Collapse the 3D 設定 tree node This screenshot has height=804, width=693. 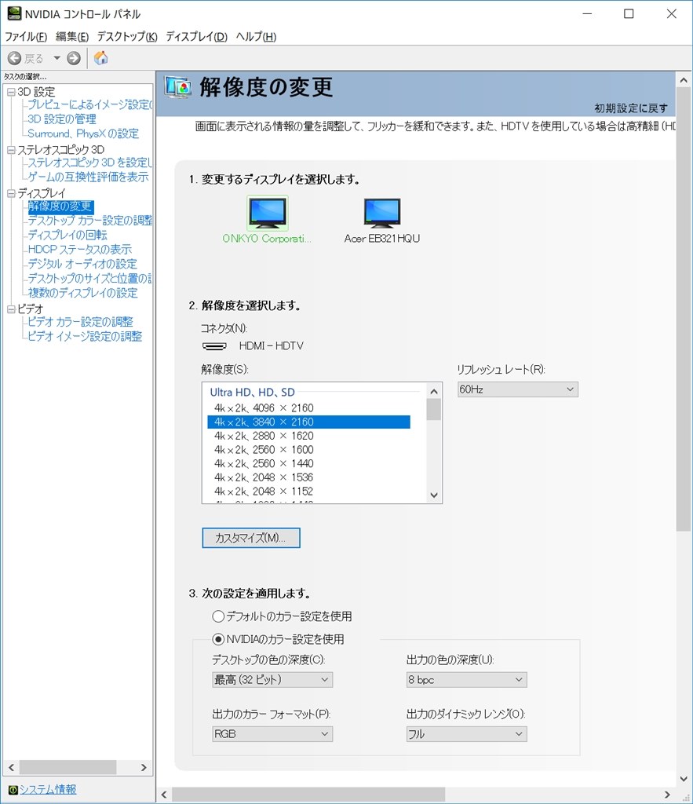[11, 93]
